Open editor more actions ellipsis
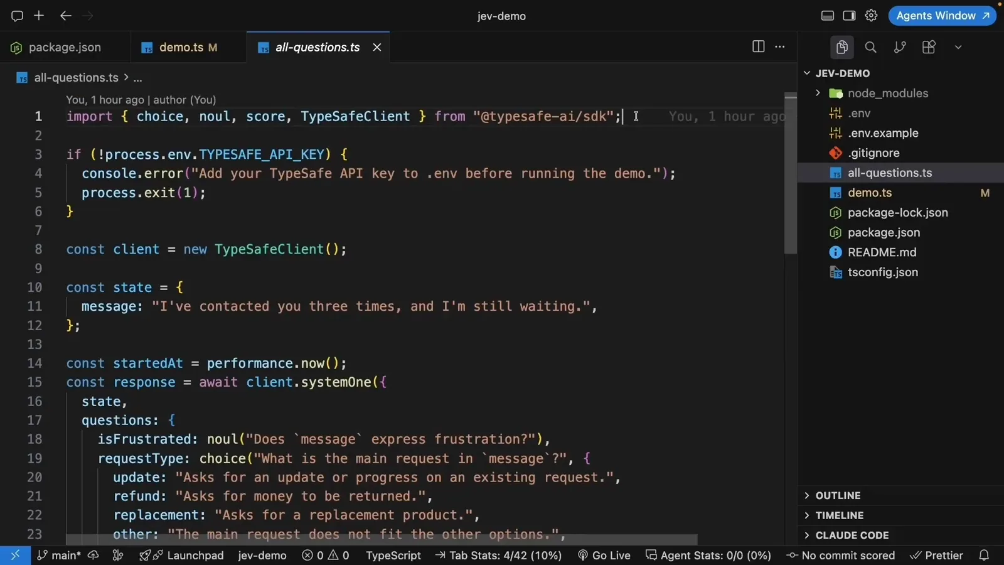1004x565 pixels. (x=780, y=46)
